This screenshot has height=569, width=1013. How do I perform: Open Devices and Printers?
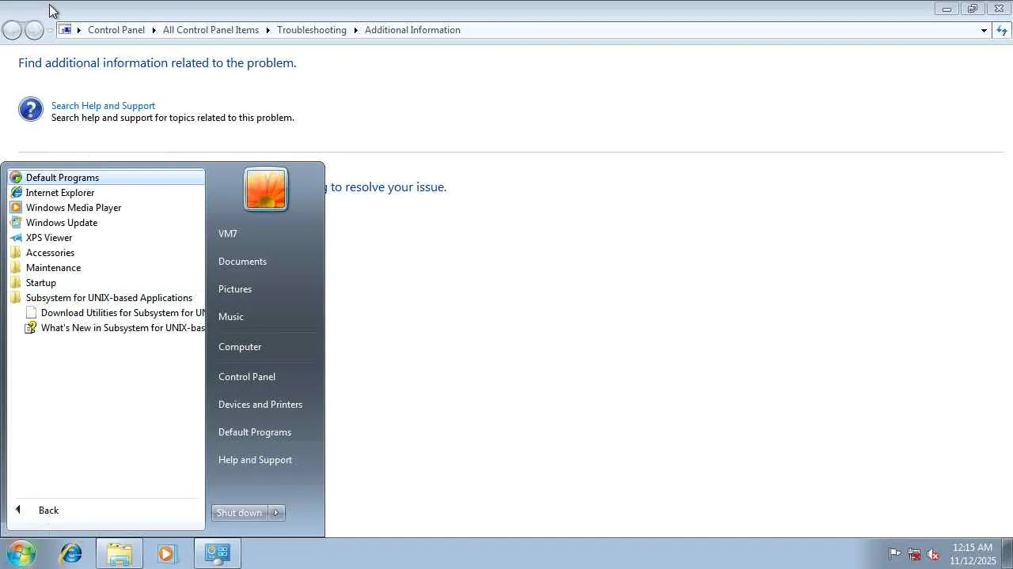tap(260, 405)
